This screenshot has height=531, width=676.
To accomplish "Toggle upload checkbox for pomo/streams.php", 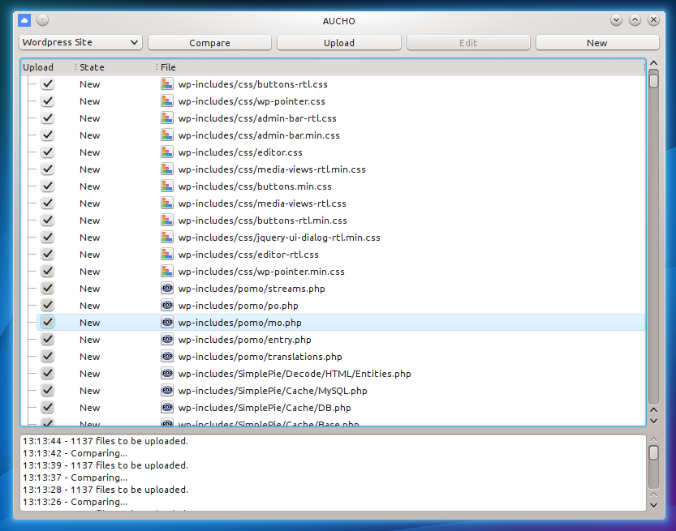I will (x=47, y=288).
